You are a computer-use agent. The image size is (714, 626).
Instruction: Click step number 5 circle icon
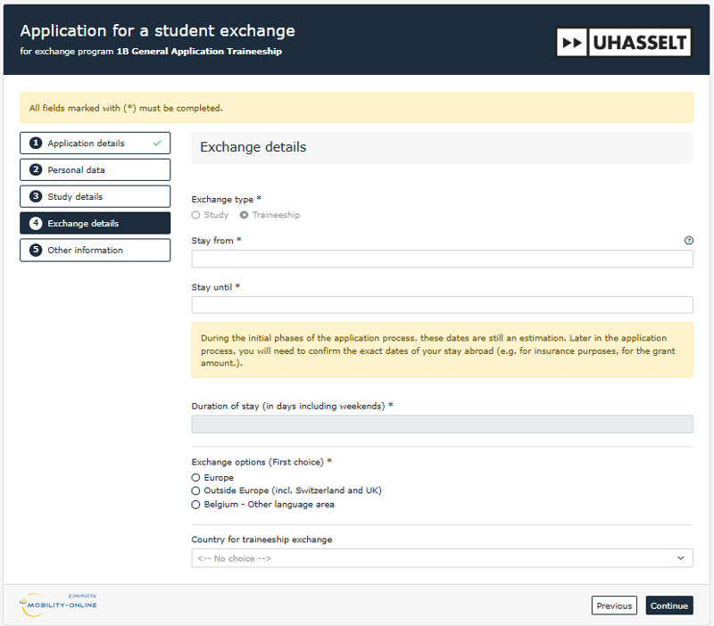click(x=36, y=250)
